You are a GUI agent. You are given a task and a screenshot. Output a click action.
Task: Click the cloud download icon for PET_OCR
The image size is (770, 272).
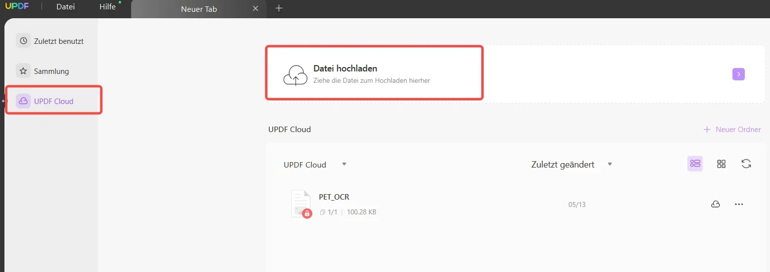coord(715,204)
